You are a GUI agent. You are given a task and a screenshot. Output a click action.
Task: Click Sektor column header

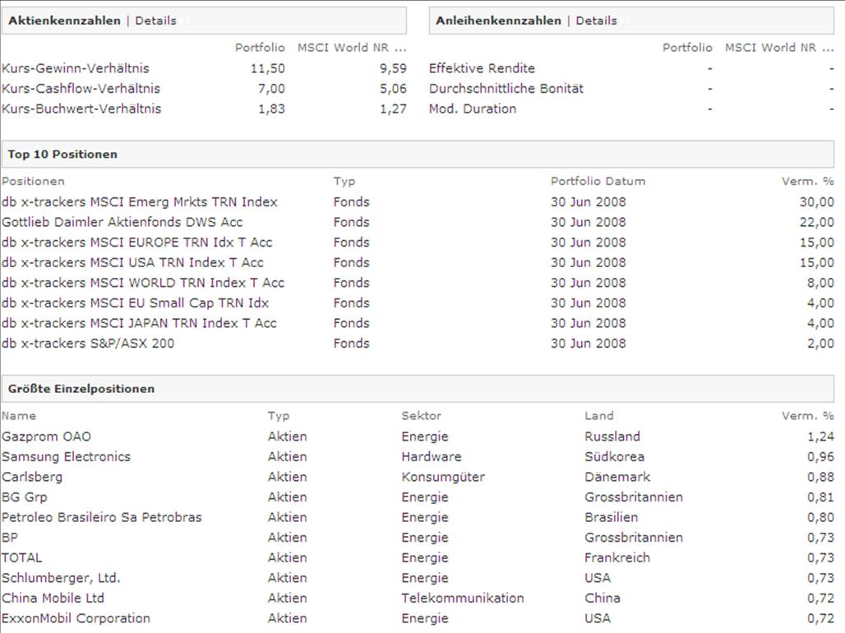(421, 416)
